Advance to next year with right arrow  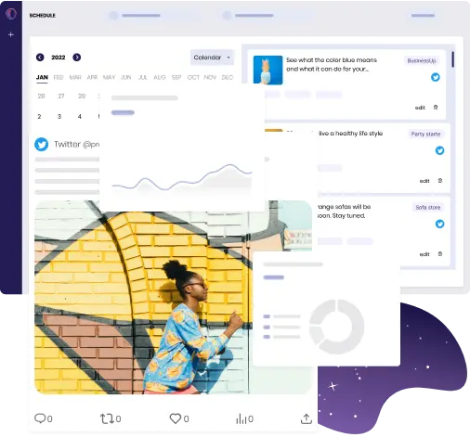click(x=77, y=58)
